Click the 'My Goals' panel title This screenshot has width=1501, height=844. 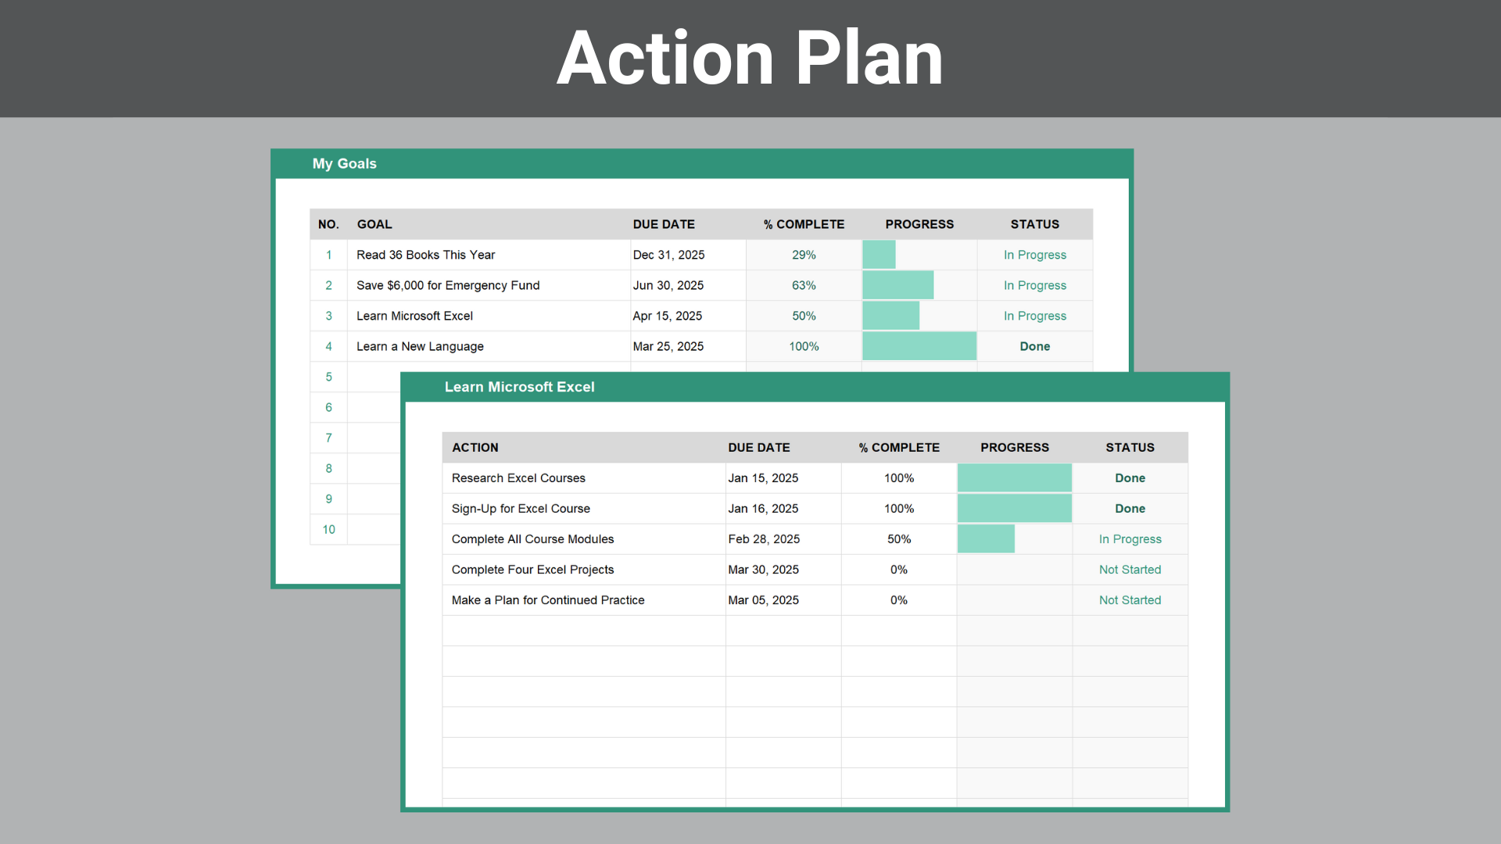[344, 163]
